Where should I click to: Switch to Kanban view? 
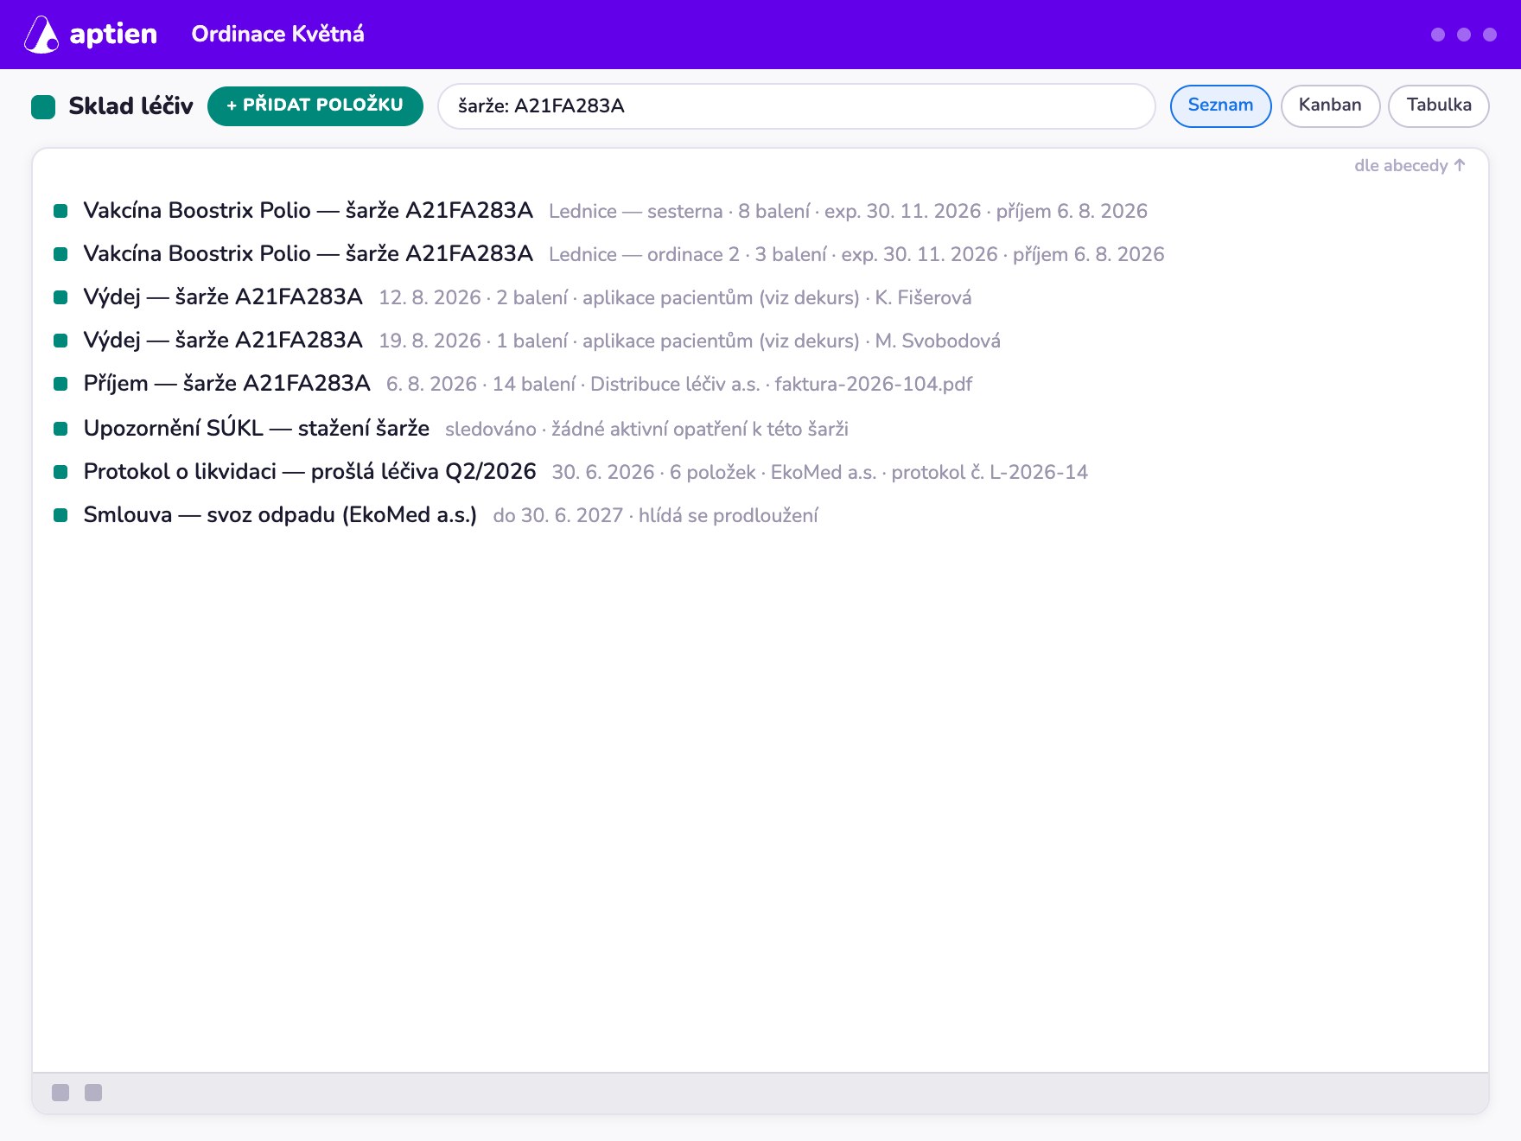tap(1330, 105)
